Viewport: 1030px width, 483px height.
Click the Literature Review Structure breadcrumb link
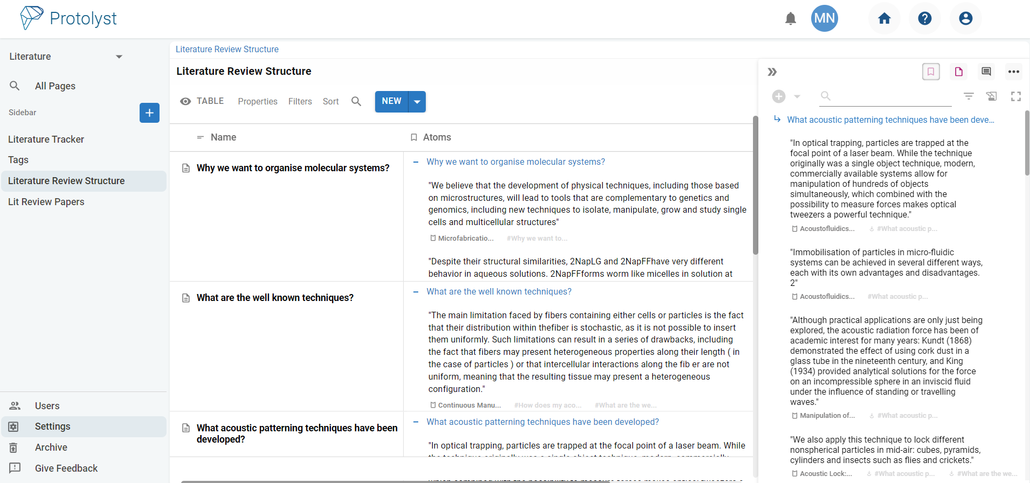point(227,50)
